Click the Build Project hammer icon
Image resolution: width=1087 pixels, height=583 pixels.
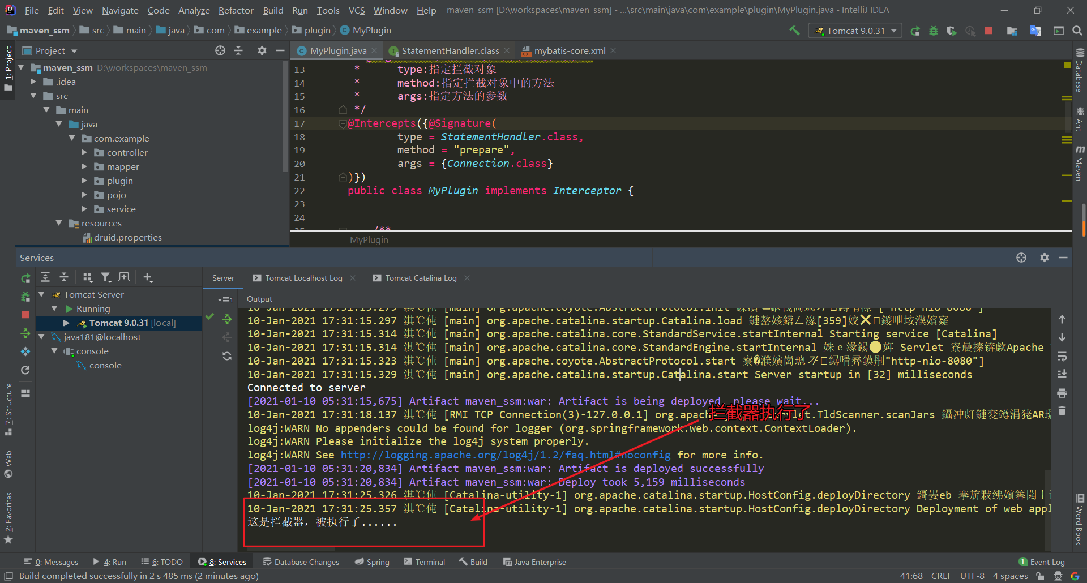794,31
